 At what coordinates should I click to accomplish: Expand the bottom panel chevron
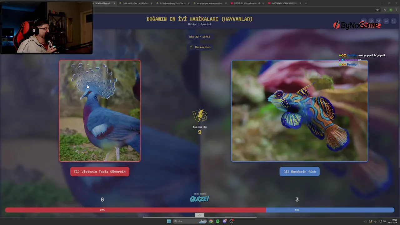tap(199, 215)
